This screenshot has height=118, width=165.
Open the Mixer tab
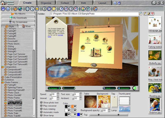26,26
